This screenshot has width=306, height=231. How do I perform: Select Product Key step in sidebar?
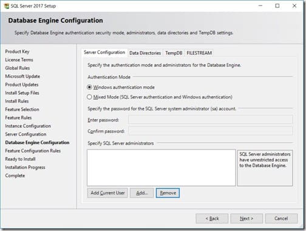point(17,52)
